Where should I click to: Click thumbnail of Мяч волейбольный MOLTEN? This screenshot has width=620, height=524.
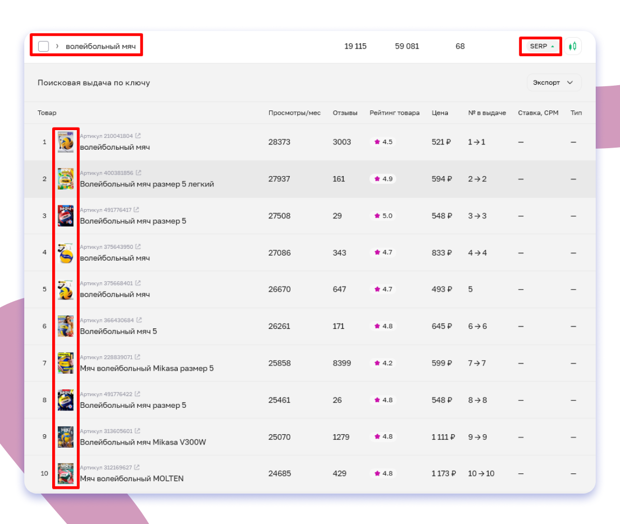[x=66, y=473]
